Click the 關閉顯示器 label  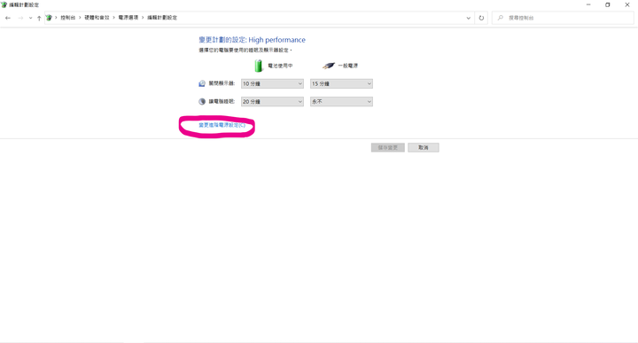click(222, 83)
